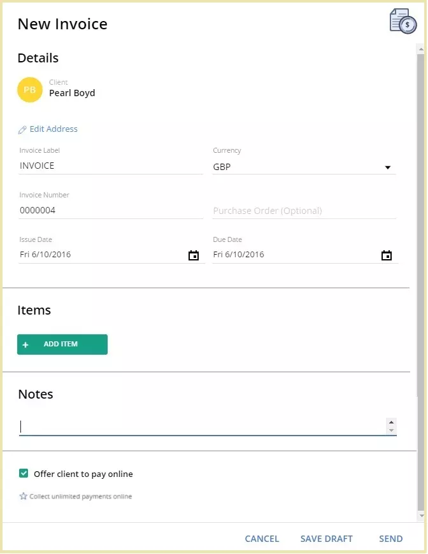
Task: Click the Items section heading
Action: [x=34, y=310]
